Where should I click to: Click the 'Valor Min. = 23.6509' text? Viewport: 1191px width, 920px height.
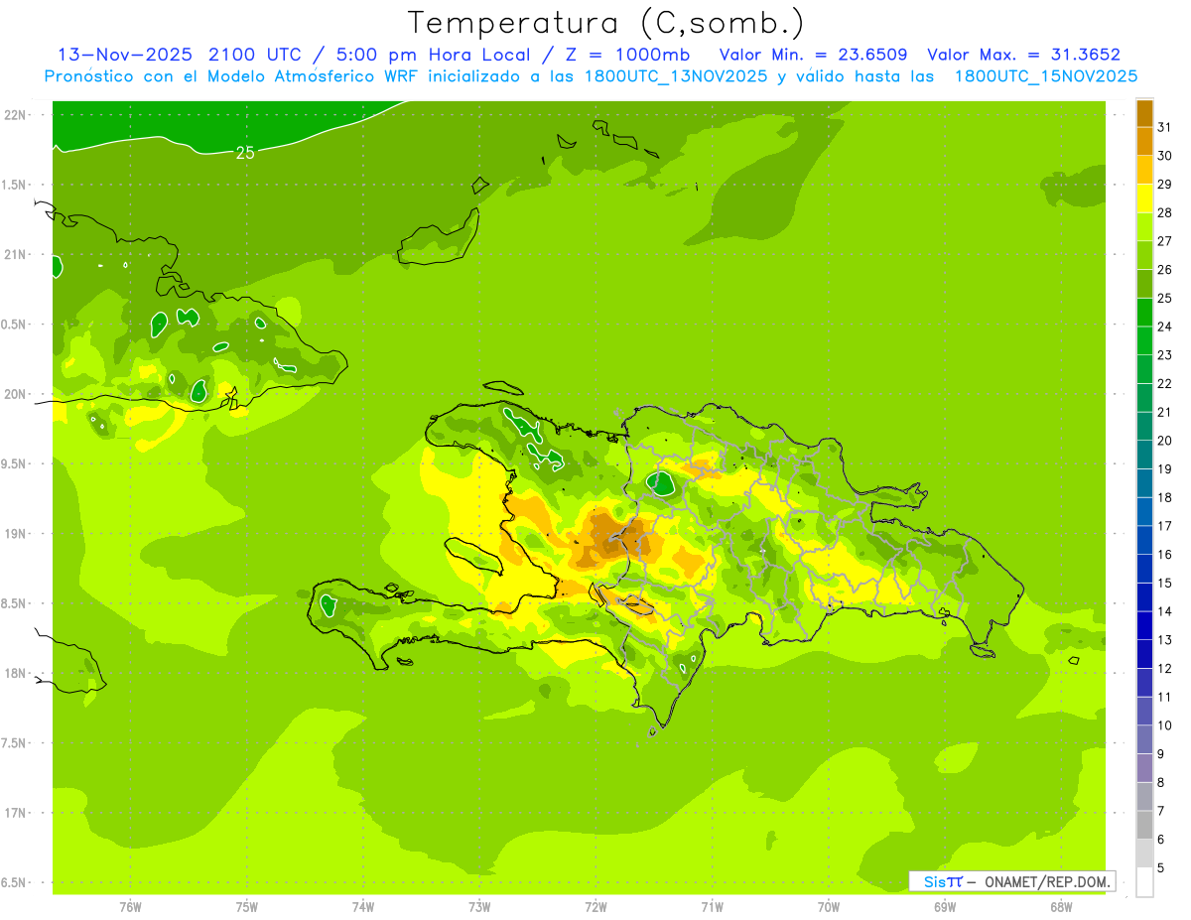[815, 55]
